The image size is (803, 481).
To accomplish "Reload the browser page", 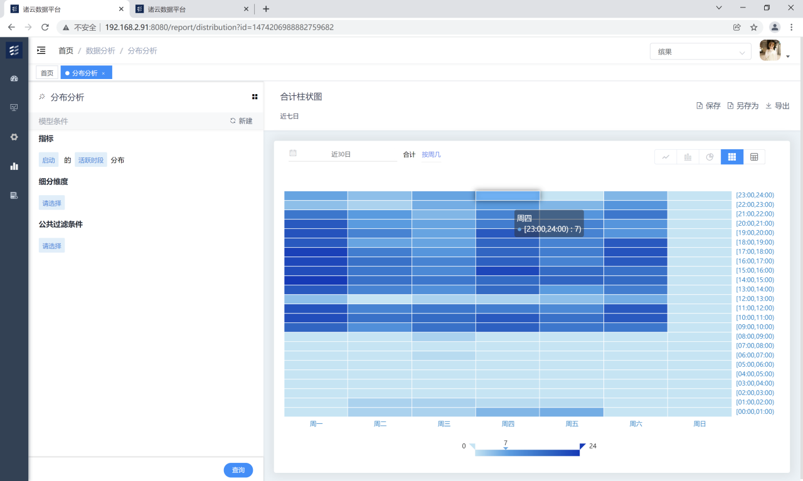I will 45,27.
